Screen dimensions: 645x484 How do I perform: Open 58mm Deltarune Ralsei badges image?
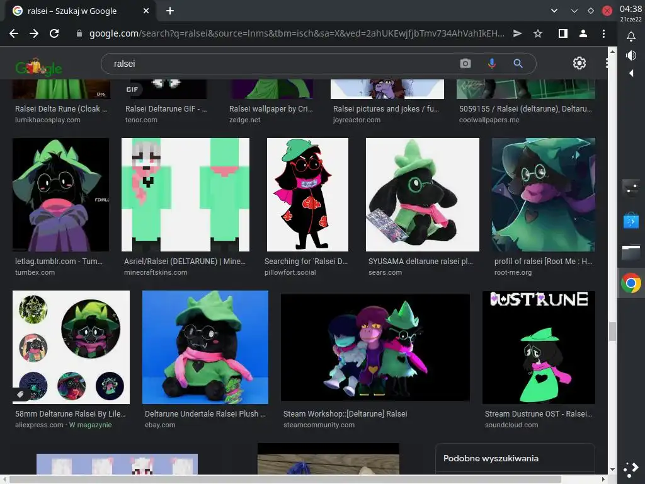point(71,347)
